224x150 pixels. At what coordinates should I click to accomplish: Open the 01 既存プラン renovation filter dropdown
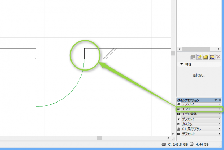[201, 129]
